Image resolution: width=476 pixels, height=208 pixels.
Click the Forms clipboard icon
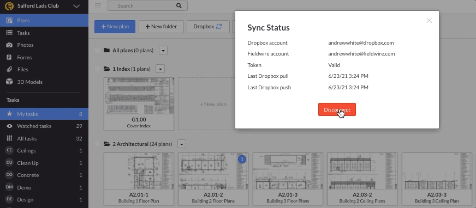9,57
